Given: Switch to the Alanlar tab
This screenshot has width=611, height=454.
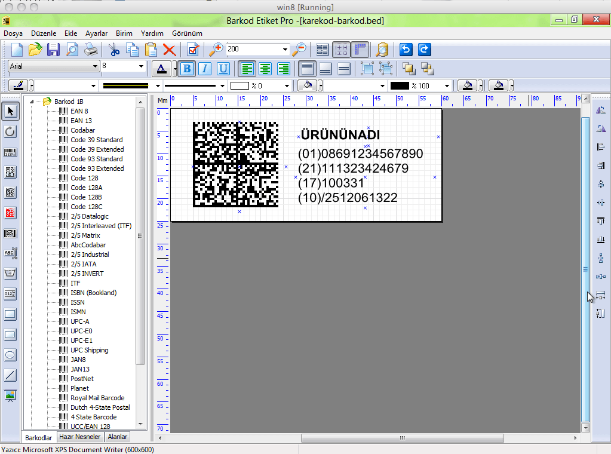Looking at the screenshot, I should click(117, 437).
